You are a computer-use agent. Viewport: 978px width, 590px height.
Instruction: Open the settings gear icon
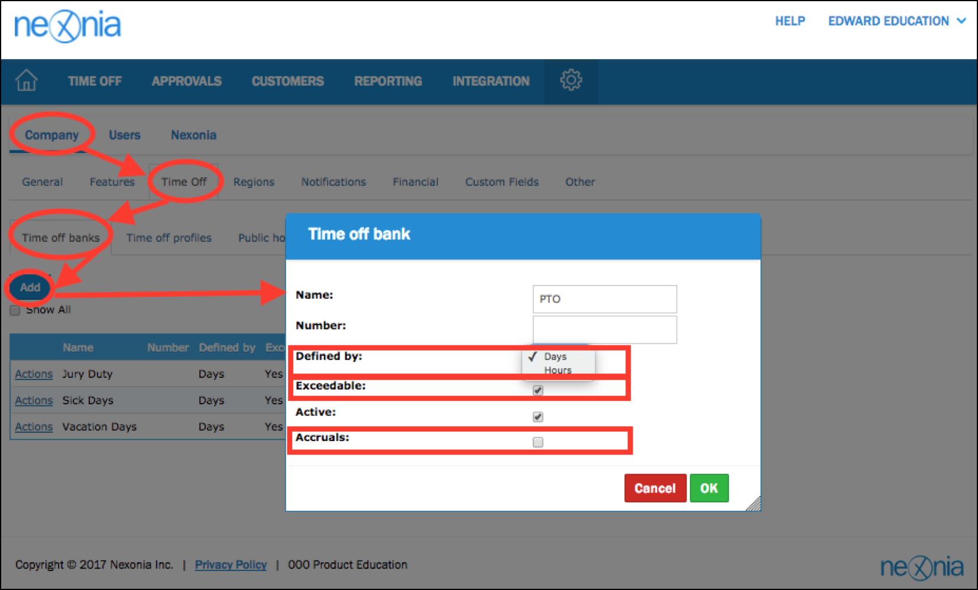point(571,80)
